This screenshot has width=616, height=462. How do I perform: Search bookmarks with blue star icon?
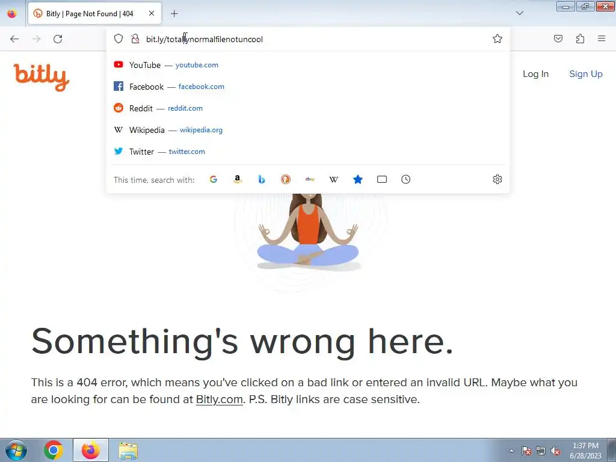[358, 179]
